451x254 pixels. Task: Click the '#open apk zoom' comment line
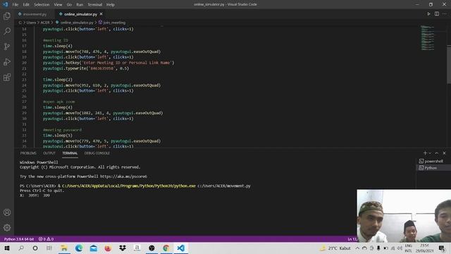pos(58,102)
